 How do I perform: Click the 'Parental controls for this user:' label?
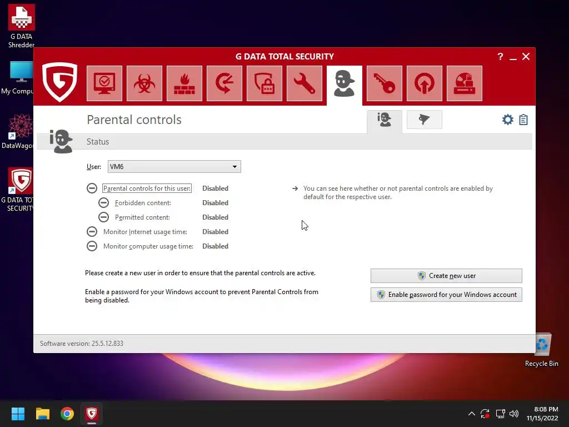pyautogui.click(x=147, y=188)
